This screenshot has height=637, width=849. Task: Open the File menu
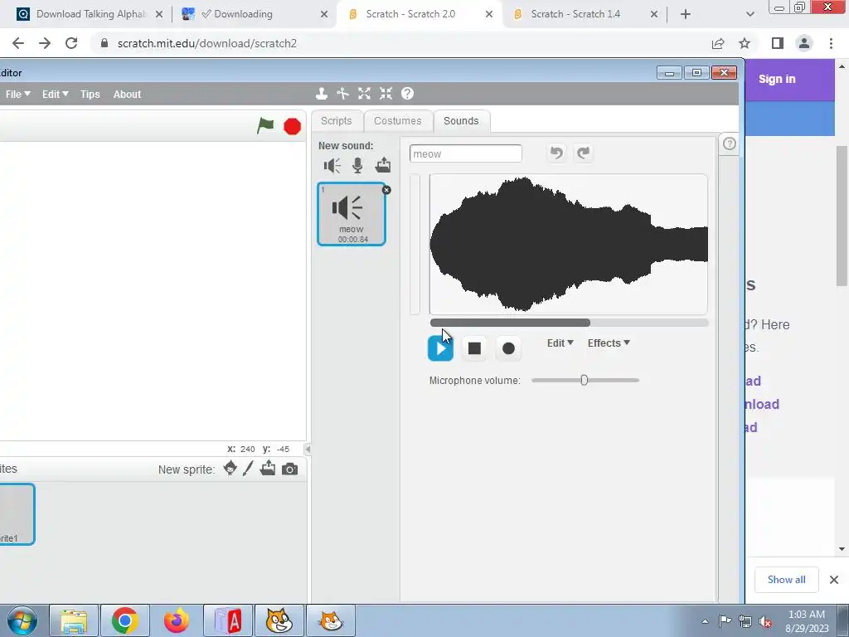(18, 95)
